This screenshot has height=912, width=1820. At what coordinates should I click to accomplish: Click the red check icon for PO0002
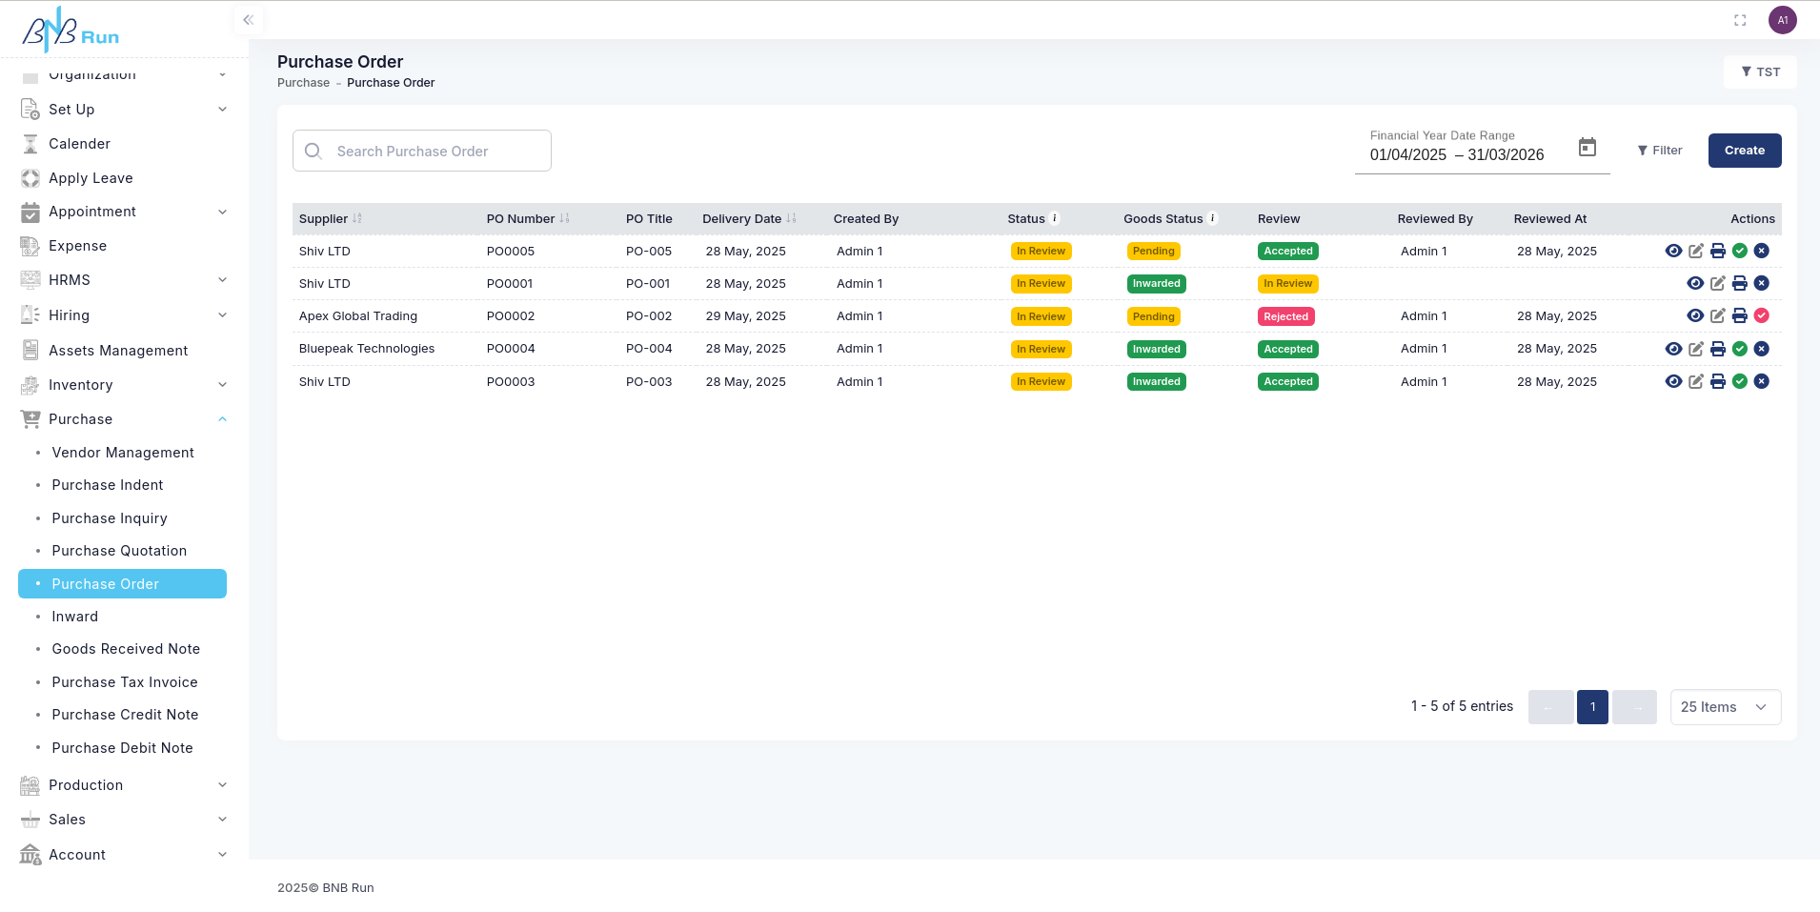1762,315
